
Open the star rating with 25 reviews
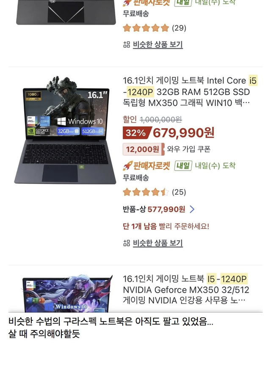154,192
